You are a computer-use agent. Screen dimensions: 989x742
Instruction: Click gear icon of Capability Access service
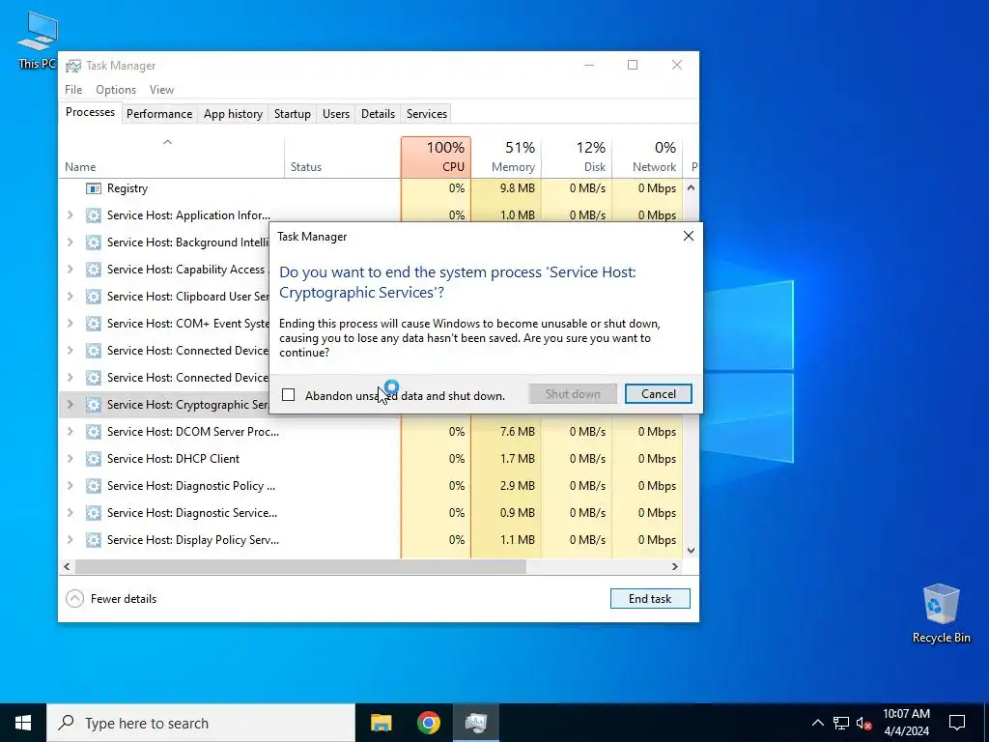coord(94,270)
